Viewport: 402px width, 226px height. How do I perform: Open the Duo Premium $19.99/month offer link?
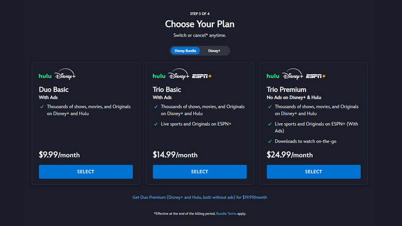(199, 197)
